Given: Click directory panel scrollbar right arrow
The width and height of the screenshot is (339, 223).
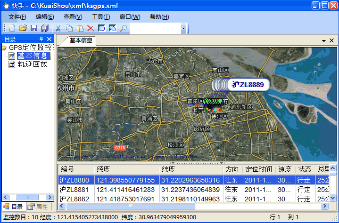Looking at the screenshot, I should click(x=50, y=197).
